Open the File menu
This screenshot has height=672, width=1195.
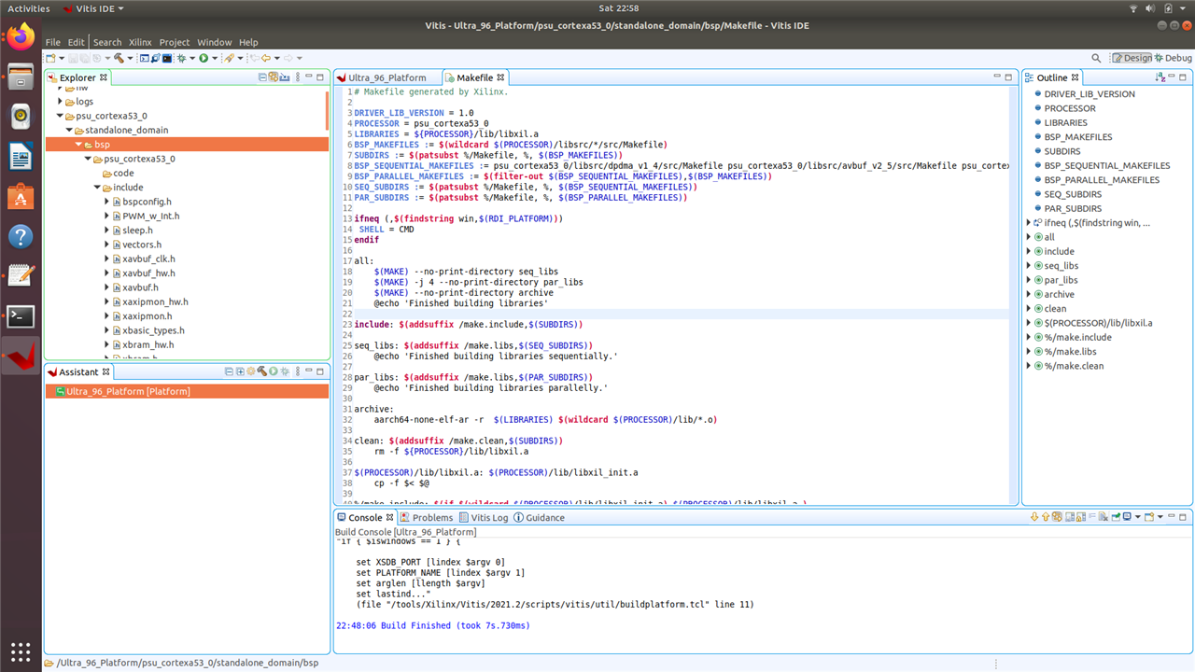(52, 42)
